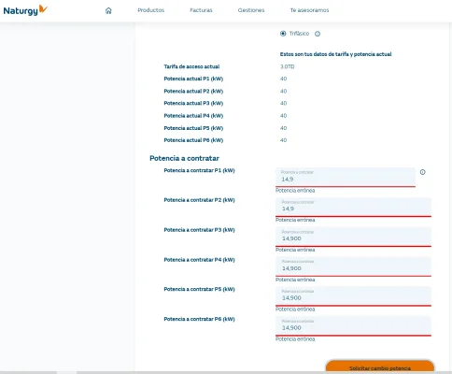Focus the Potencia a contratar P1 field

tap(346, 177)
